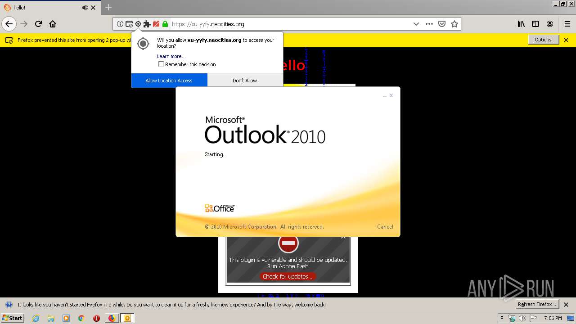
Task: Open Action Center flag icon
Action: [533, 318]
